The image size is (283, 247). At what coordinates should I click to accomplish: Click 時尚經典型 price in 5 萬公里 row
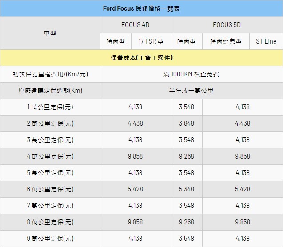(243, 173)
